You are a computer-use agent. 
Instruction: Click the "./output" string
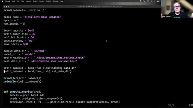click(x=38, y=51)
